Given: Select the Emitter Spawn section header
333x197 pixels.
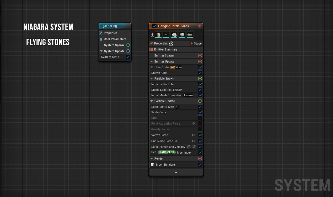Looking at the screenshot, I should pyautogui.click(x=176, y=55).
